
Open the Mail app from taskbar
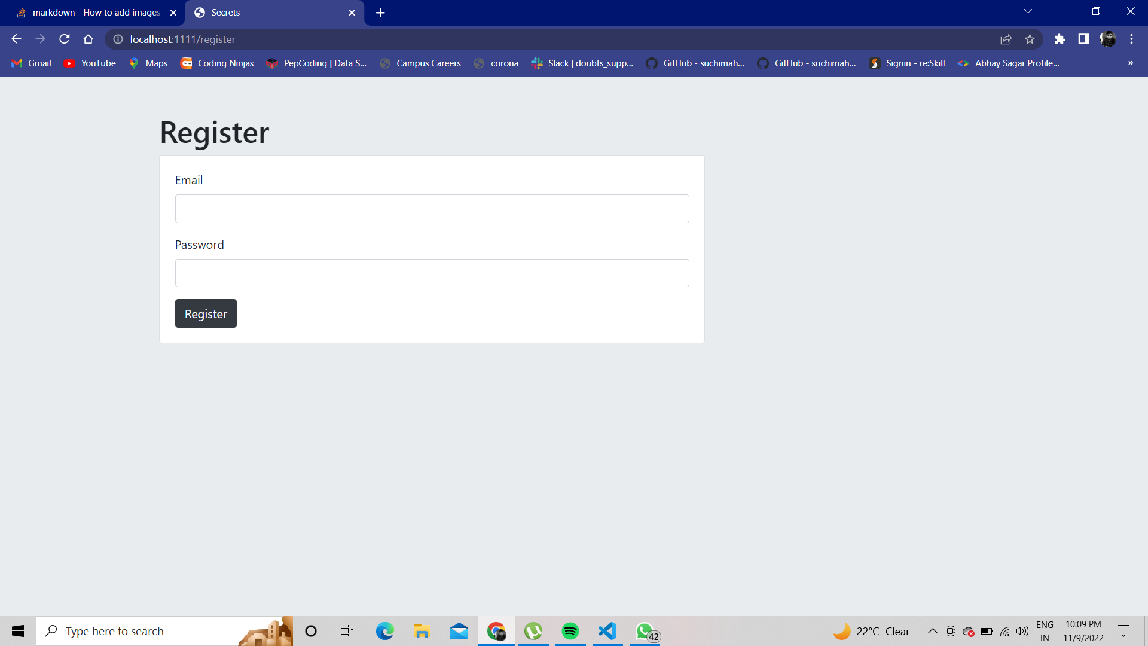[459, 631]
